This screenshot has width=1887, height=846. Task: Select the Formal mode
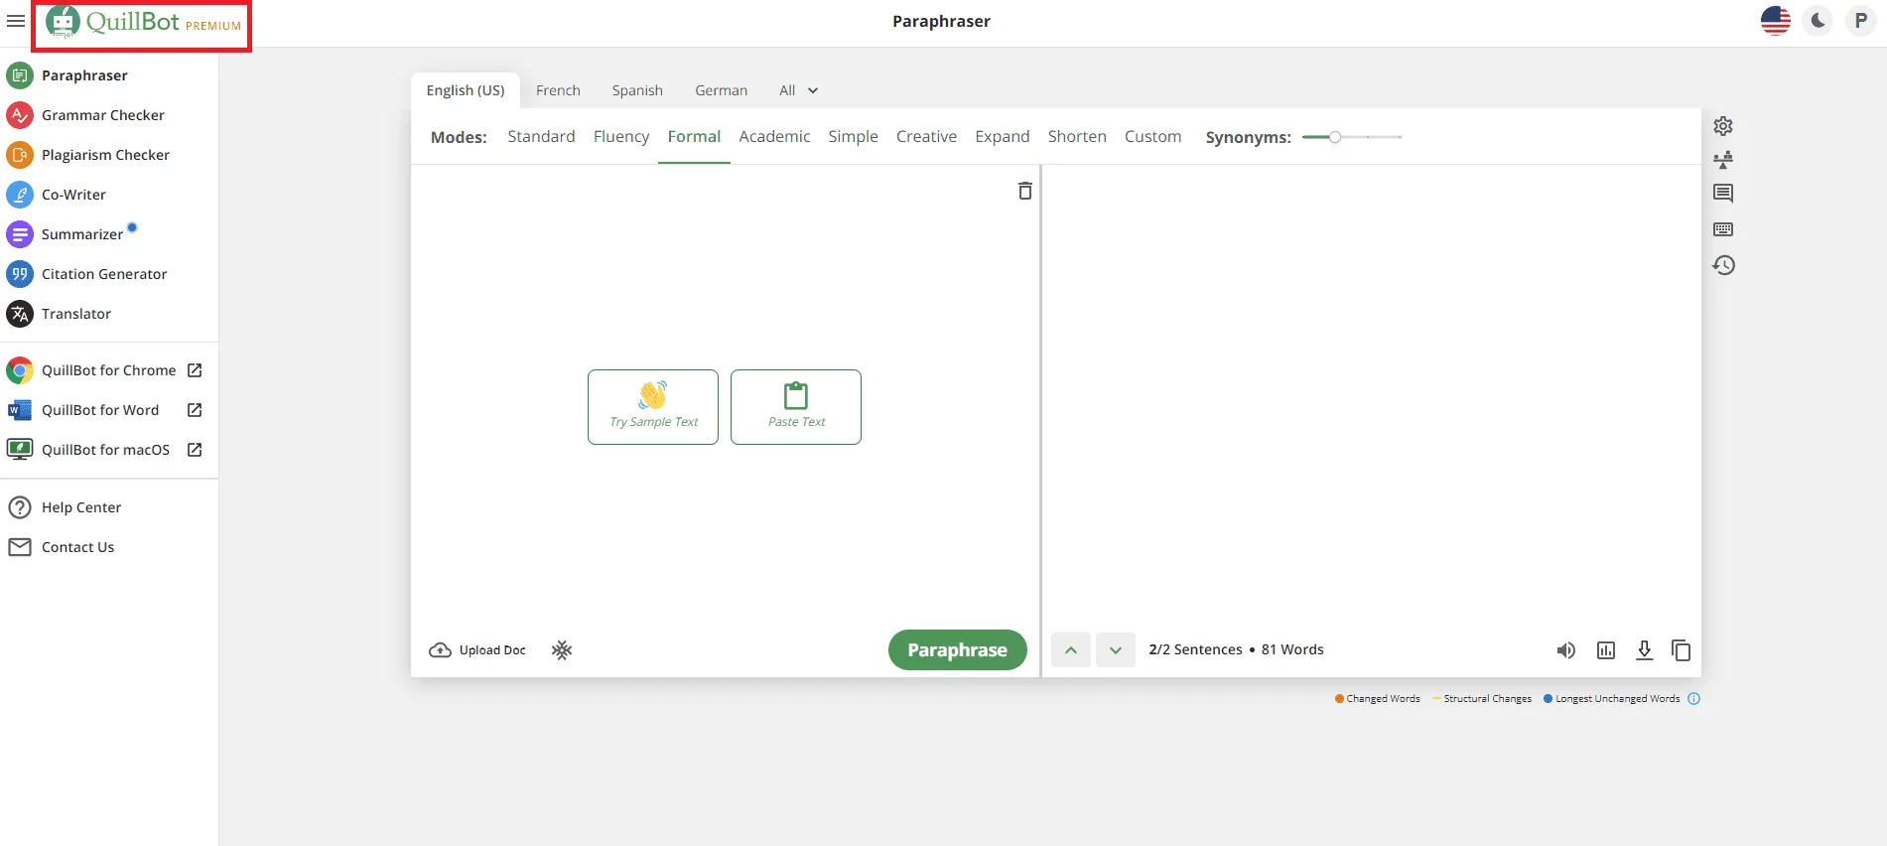694,137
